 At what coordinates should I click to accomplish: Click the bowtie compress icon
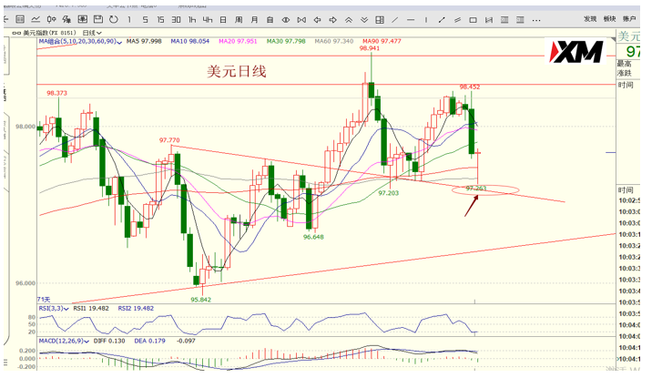(x=301, y=19)
